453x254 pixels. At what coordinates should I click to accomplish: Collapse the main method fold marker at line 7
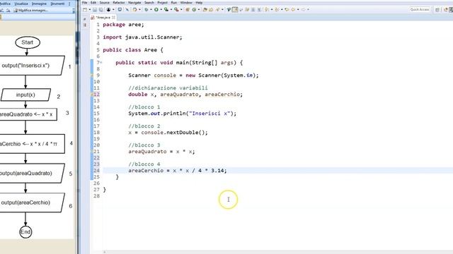point(101,63)
